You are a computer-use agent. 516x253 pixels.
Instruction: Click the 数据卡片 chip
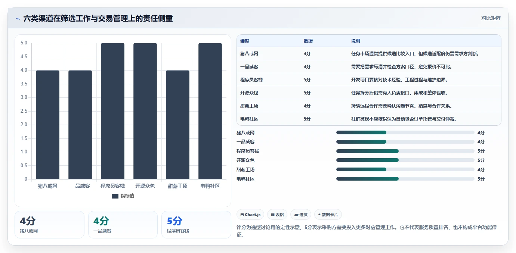[x=328, y=215]
